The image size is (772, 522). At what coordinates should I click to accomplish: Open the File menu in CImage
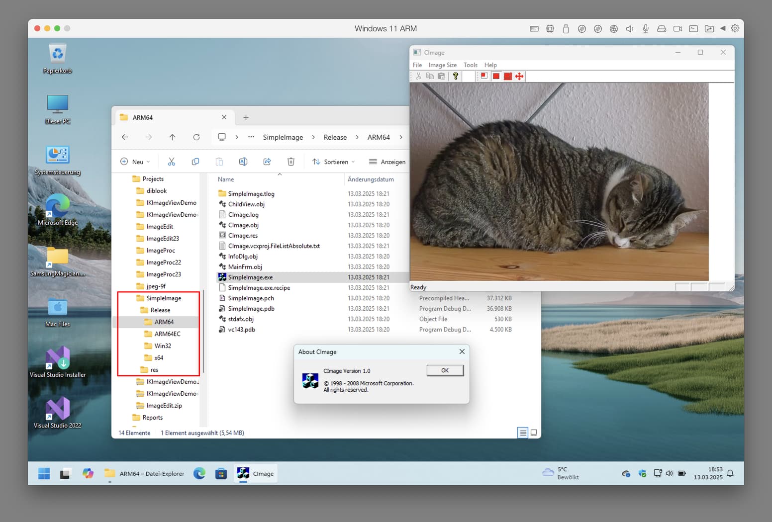pyautogui.click(x=417, y=65)
